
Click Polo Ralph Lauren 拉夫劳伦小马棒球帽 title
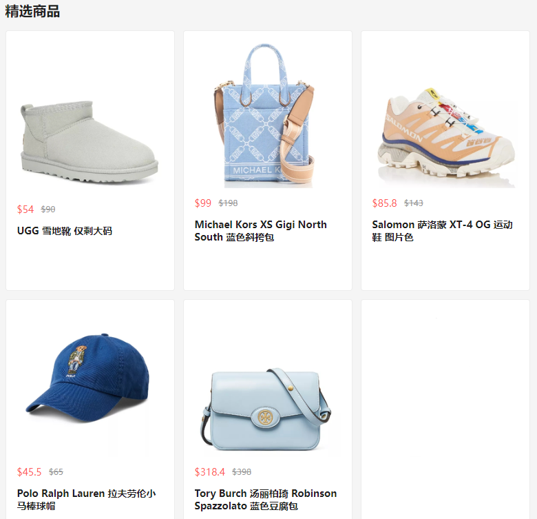pos(87,500)
